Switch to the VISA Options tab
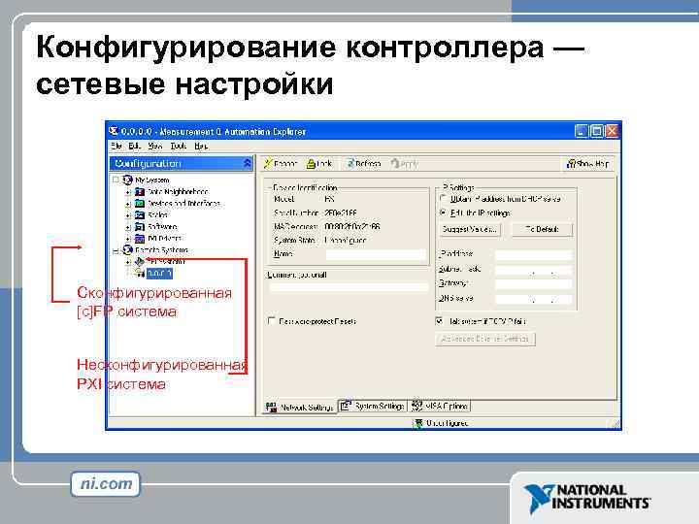The image size is (699, 524). [440, 406]
